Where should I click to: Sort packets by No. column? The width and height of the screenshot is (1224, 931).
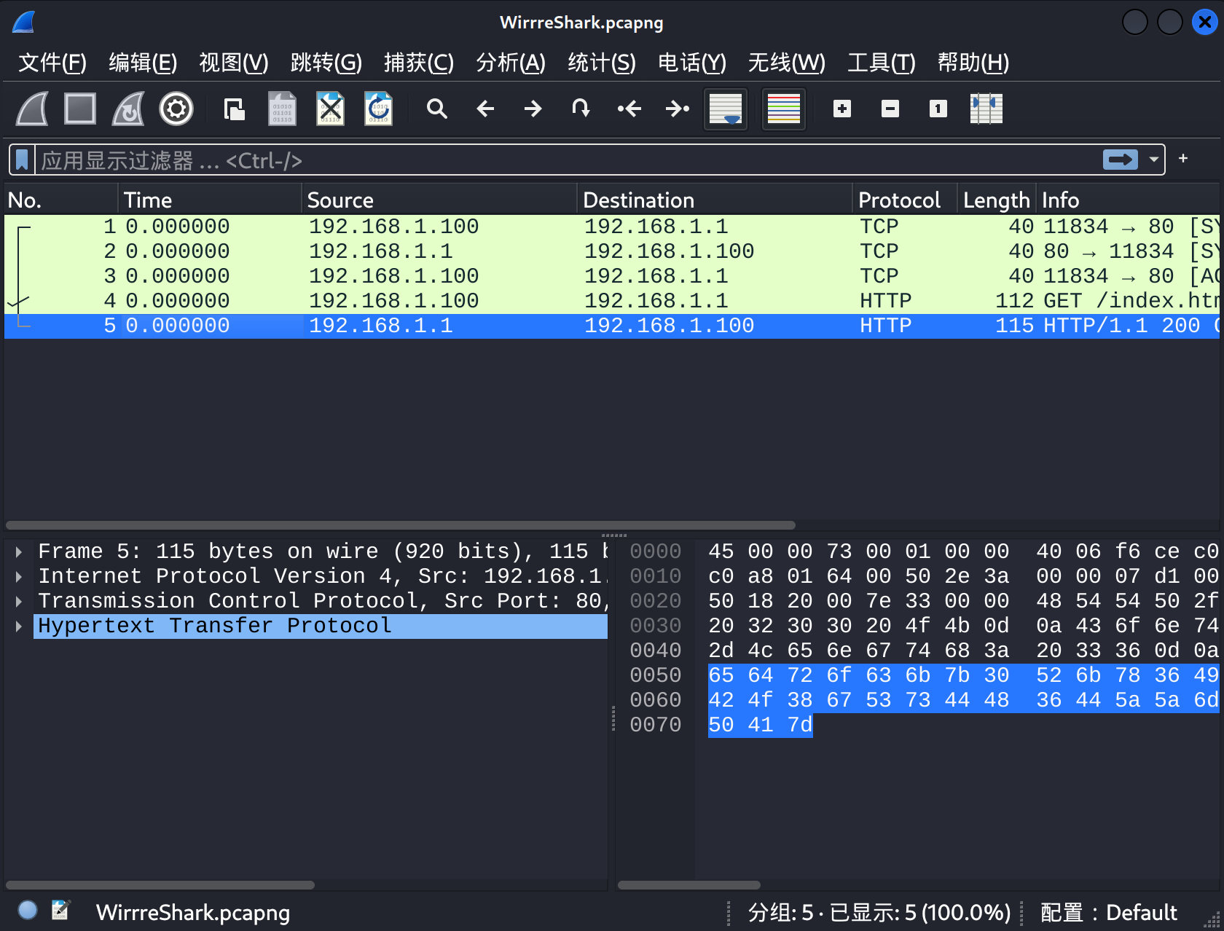tap(60, 200)
